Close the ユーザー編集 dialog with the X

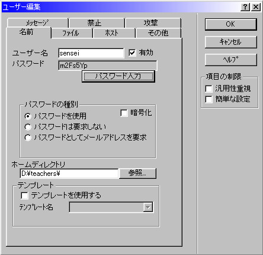click(256, 7)
